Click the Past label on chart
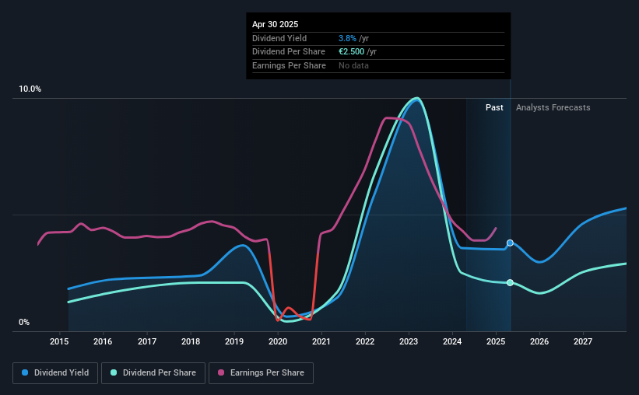The image size is (639, 395). [494, 107]
